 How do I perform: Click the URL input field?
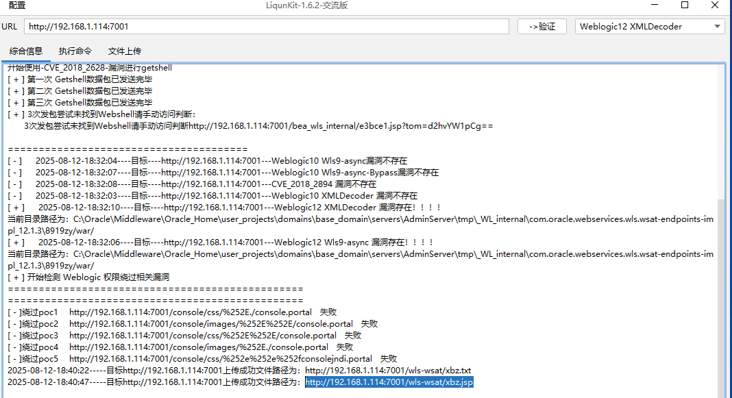(266, 27)
